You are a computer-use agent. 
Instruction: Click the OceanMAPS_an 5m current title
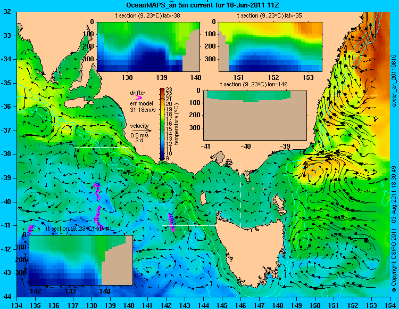coord(202,5)
